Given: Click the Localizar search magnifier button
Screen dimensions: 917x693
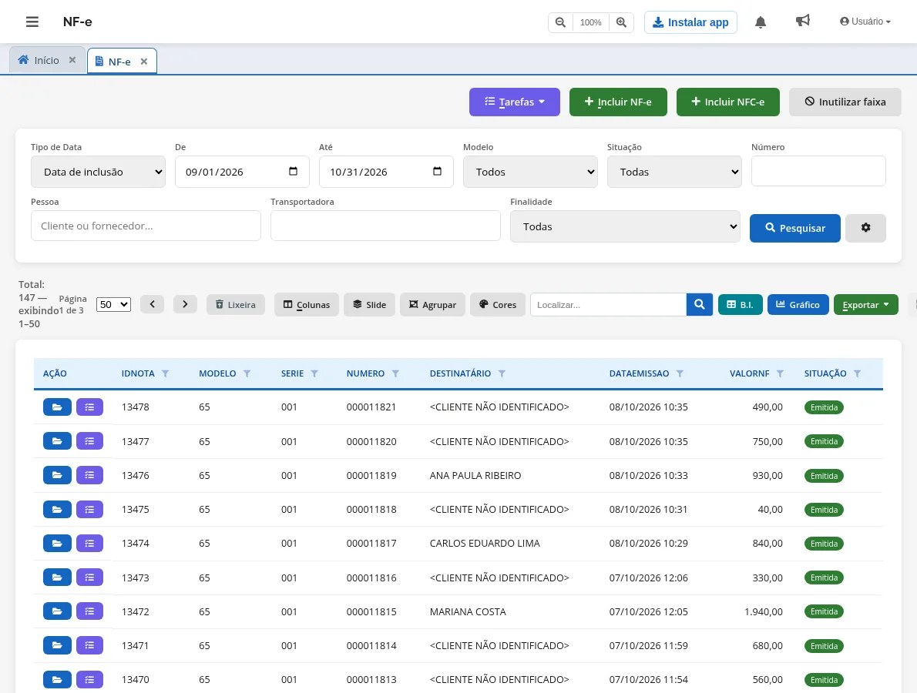Looking at the screenshot, I should pos(700,304).
